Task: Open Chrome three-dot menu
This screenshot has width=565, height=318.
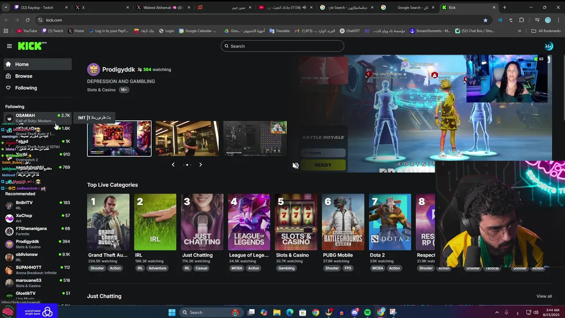Action: click(558, 20)
